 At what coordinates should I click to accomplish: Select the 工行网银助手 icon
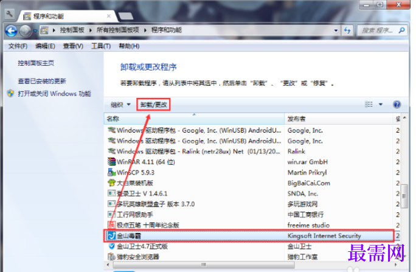(x=112, y=214)
